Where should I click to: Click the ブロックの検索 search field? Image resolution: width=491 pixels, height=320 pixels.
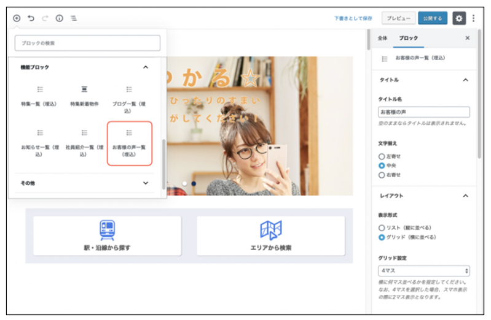(87, 43)
